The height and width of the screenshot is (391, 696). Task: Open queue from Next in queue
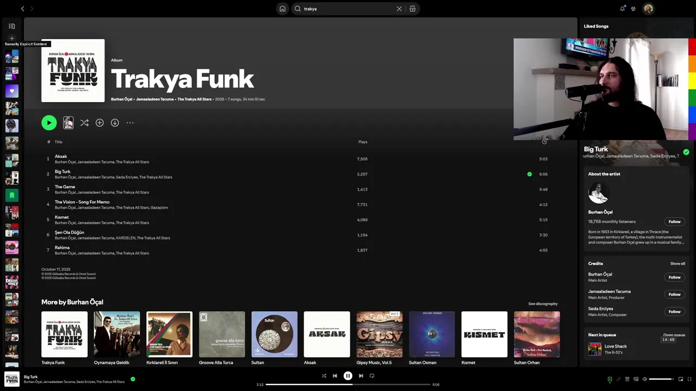point(674,335)
